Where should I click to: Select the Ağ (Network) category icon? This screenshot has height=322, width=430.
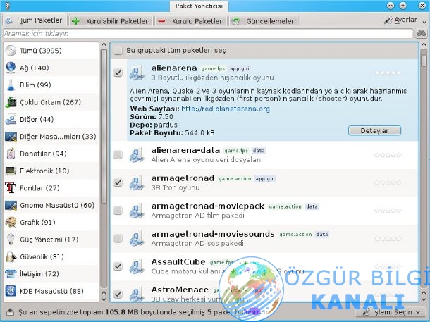click(11, 68)
